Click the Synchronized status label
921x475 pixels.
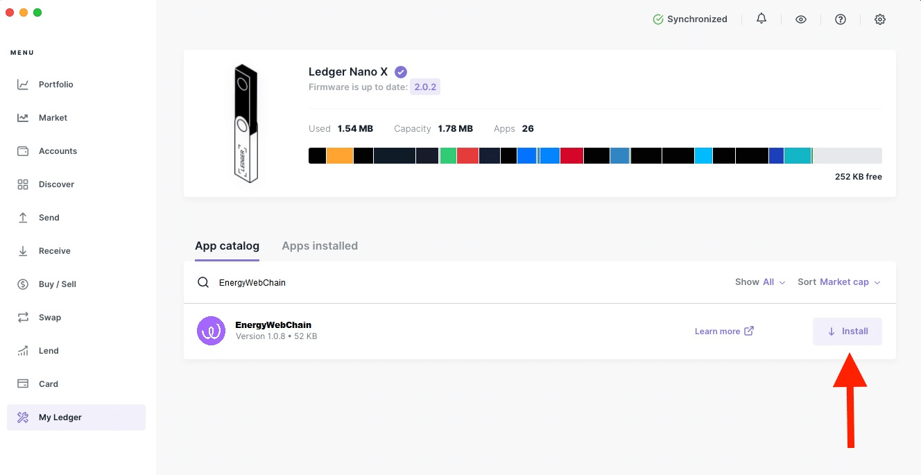click(x=697, y=19)
